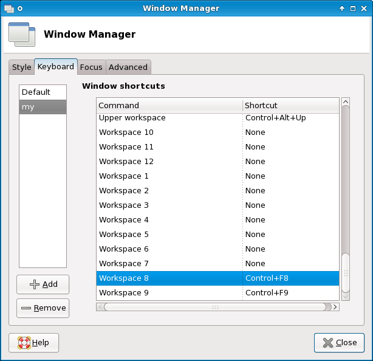This screenshot has width=373, height=361.
Task: Select the Workspace 2 row
Action: point(217,191)
